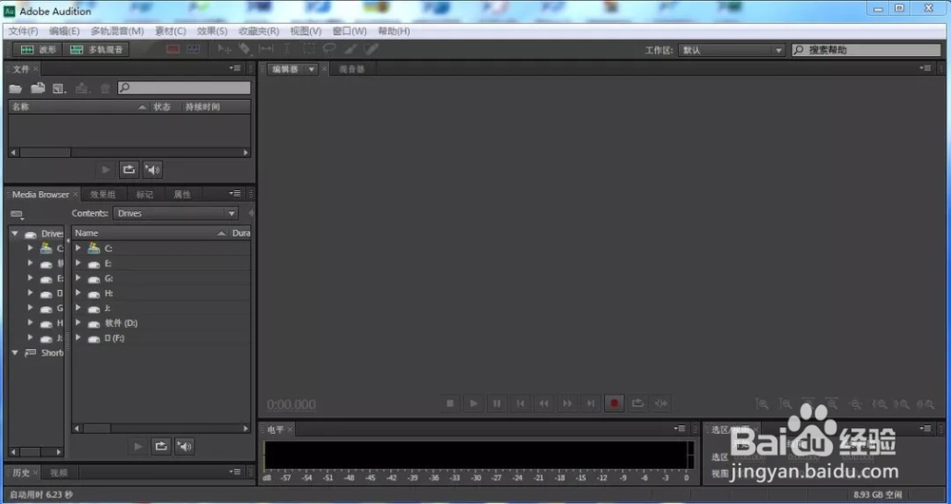Click the Open File folder icon in Files panel

point(16,88)
